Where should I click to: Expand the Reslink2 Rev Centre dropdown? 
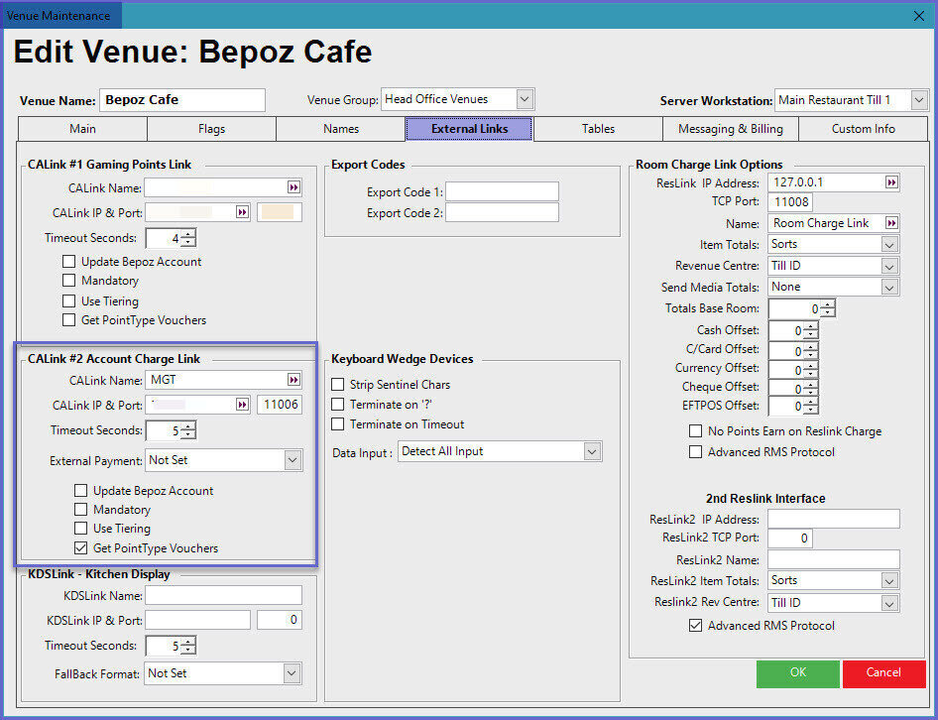(889, 603)
